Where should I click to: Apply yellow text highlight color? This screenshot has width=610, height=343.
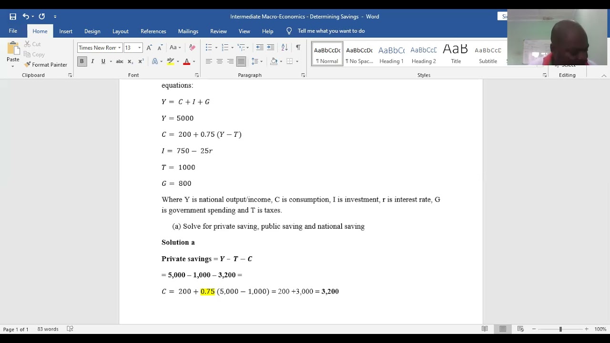[170, 61]
